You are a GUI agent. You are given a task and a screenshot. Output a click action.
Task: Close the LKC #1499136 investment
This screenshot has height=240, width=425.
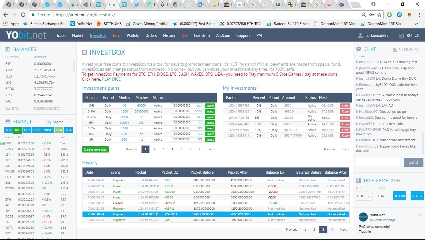click(x=345, y=118)
